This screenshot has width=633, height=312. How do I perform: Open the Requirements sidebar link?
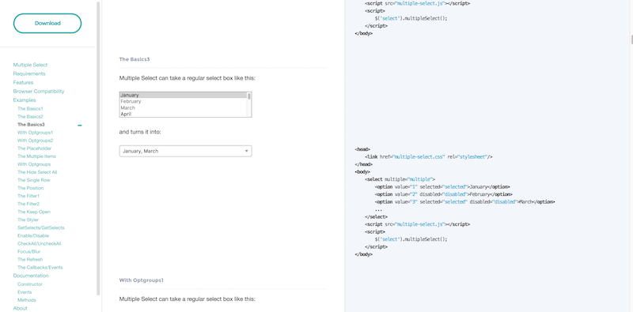point(29,73)
